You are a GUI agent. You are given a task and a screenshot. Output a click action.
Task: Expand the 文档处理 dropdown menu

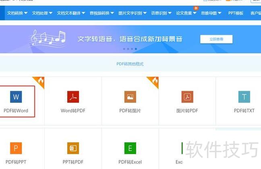point(42,13)
